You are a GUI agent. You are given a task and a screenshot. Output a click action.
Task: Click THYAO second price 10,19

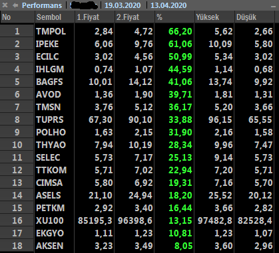(140, 145)
